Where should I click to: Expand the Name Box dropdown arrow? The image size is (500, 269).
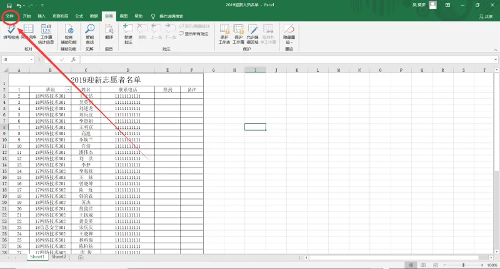coord(31,59)
